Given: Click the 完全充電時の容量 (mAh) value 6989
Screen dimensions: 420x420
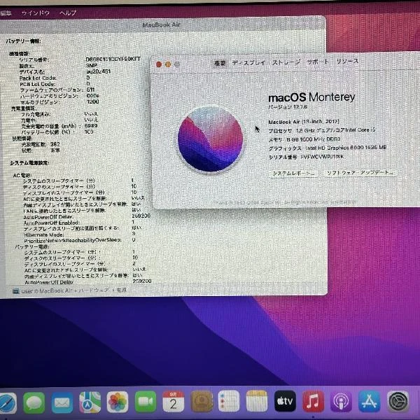Looking at the screenshot, I should tap(91, 125).
